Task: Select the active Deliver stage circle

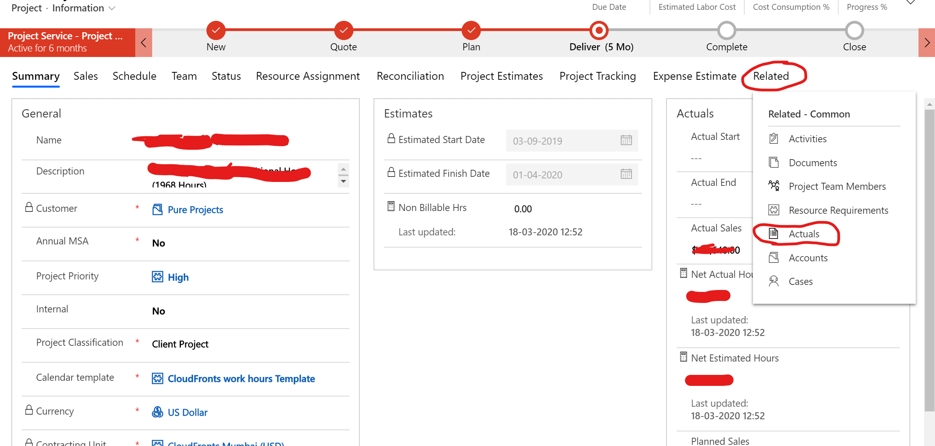Action: click(x=599, y=30)
